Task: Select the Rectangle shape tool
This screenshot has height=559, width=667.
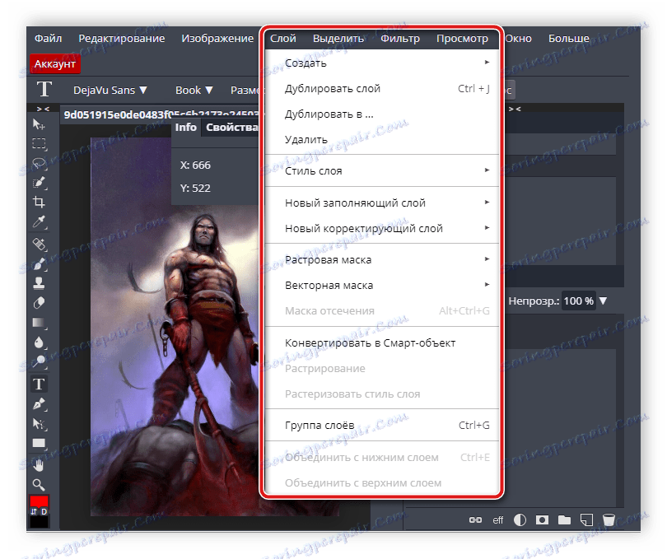Action: pos(40,444)
